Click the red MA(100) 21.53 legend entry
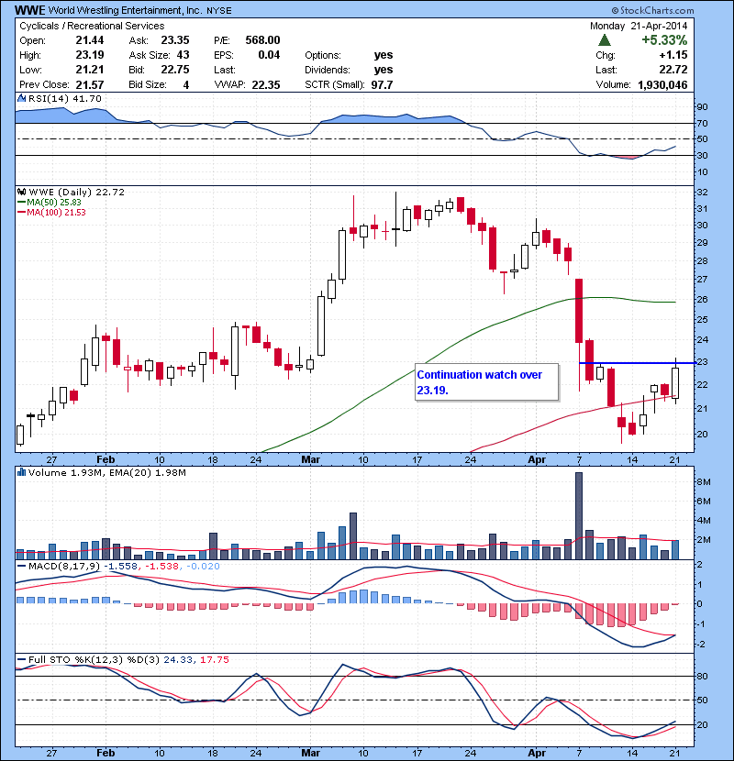Image resolution: width=734 pixels, height=761 pixels. click(51, 212)
